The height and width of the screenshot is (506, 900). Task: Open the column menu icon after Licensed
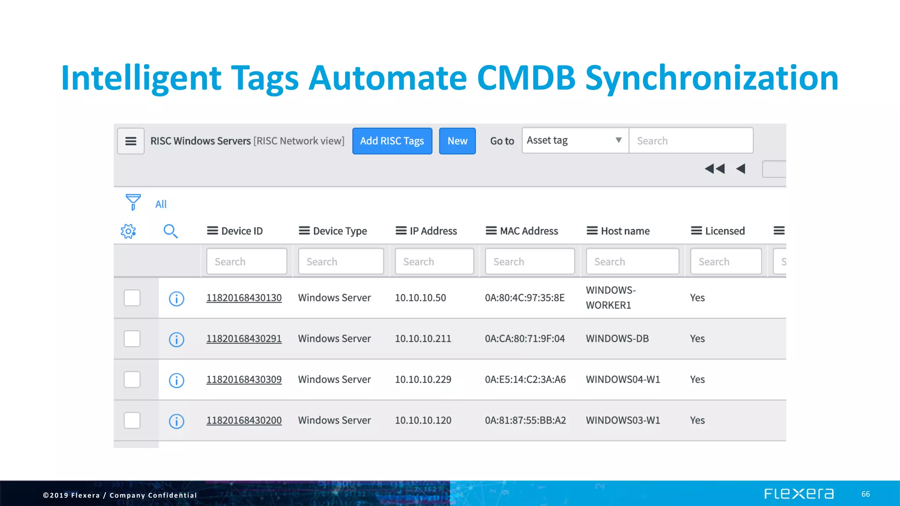tap(779, 231)
